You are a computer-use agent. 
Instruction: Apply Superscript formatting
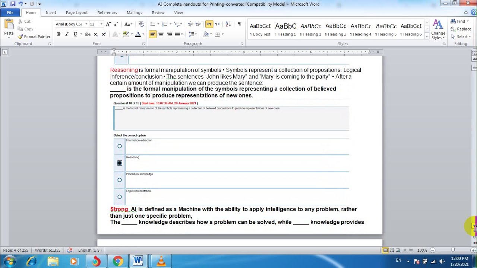pyautogui.click(x=104, y=34)
